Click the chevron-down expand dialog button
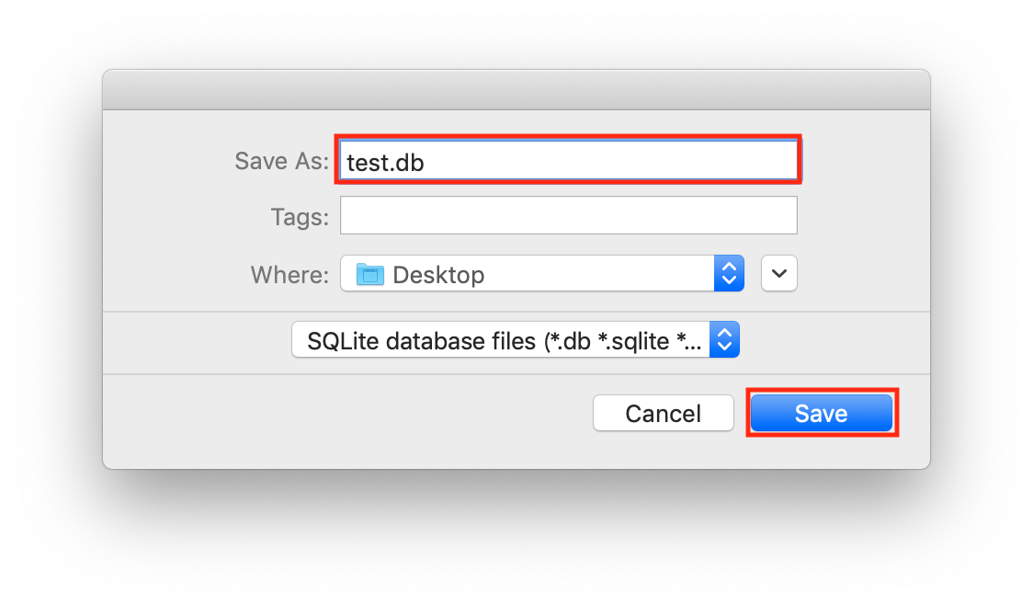 pos(778,273)
